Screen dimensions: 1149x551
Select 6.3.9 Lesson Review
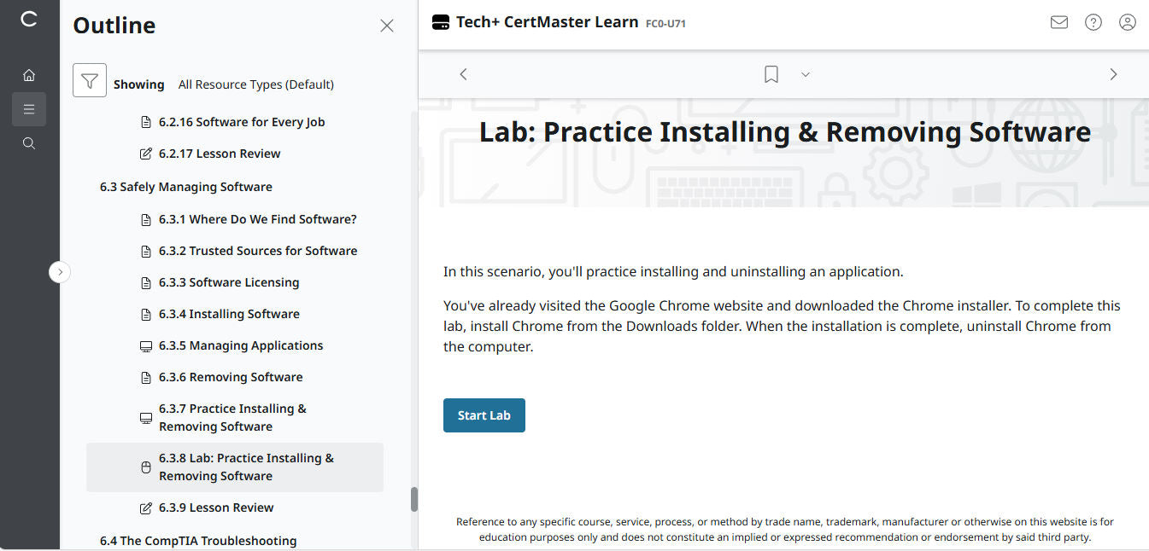pos(216,507)
